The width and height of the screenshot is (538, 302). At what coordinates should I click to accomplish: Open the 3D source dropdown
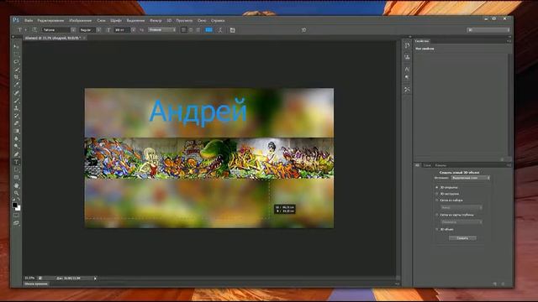[471, 178]
